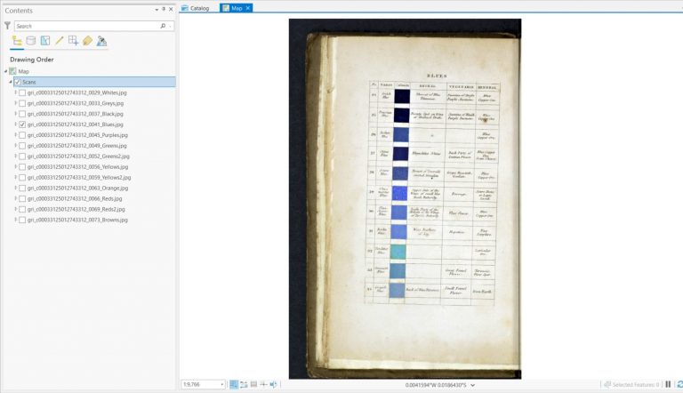Enable the 0052_Greens2.jpg layer checkbox
This screenshot has width=683, height=393.
pyautogui.click(x=22, y=156)
